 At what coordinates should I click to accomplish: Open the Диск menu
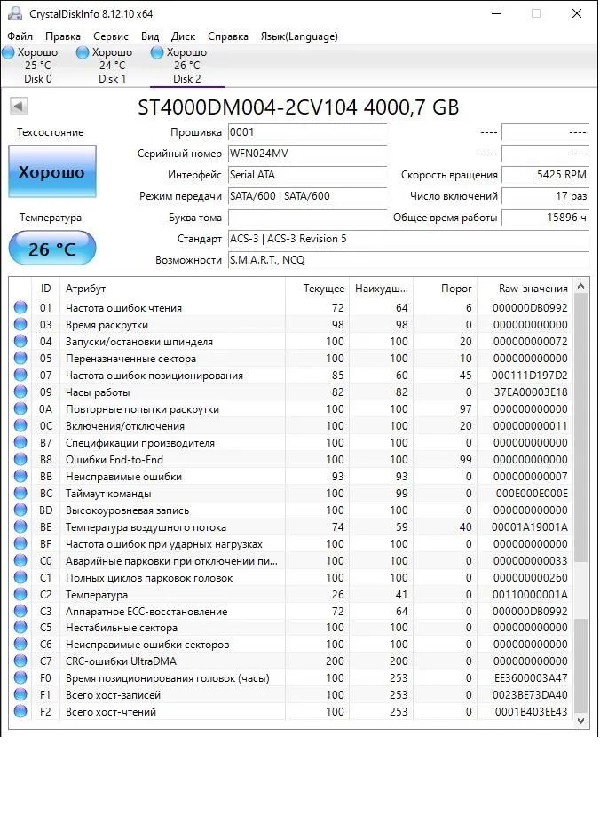(x=183, y=36)
